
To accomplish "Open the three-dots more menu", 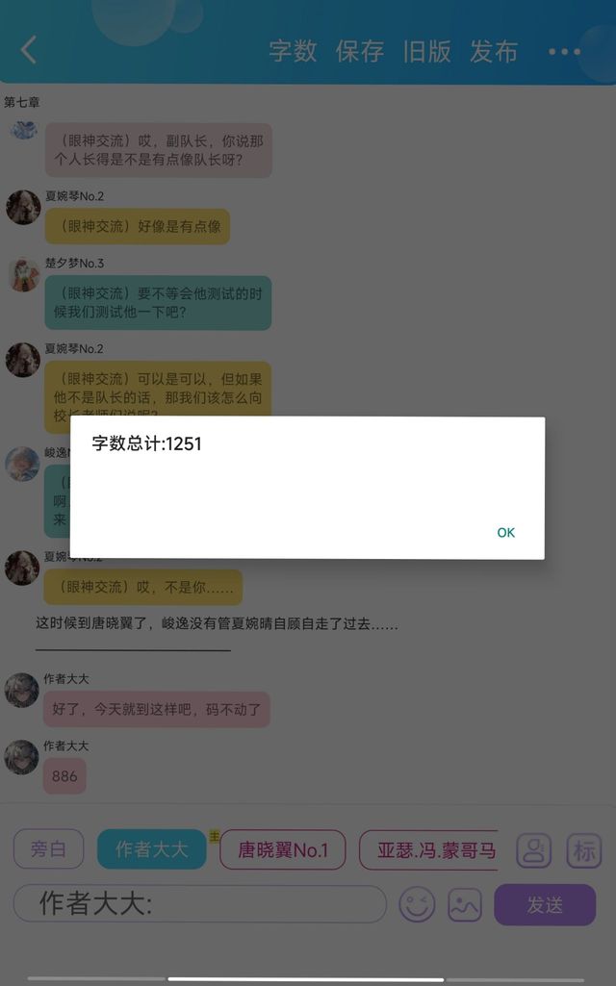I will click(564, 52).
